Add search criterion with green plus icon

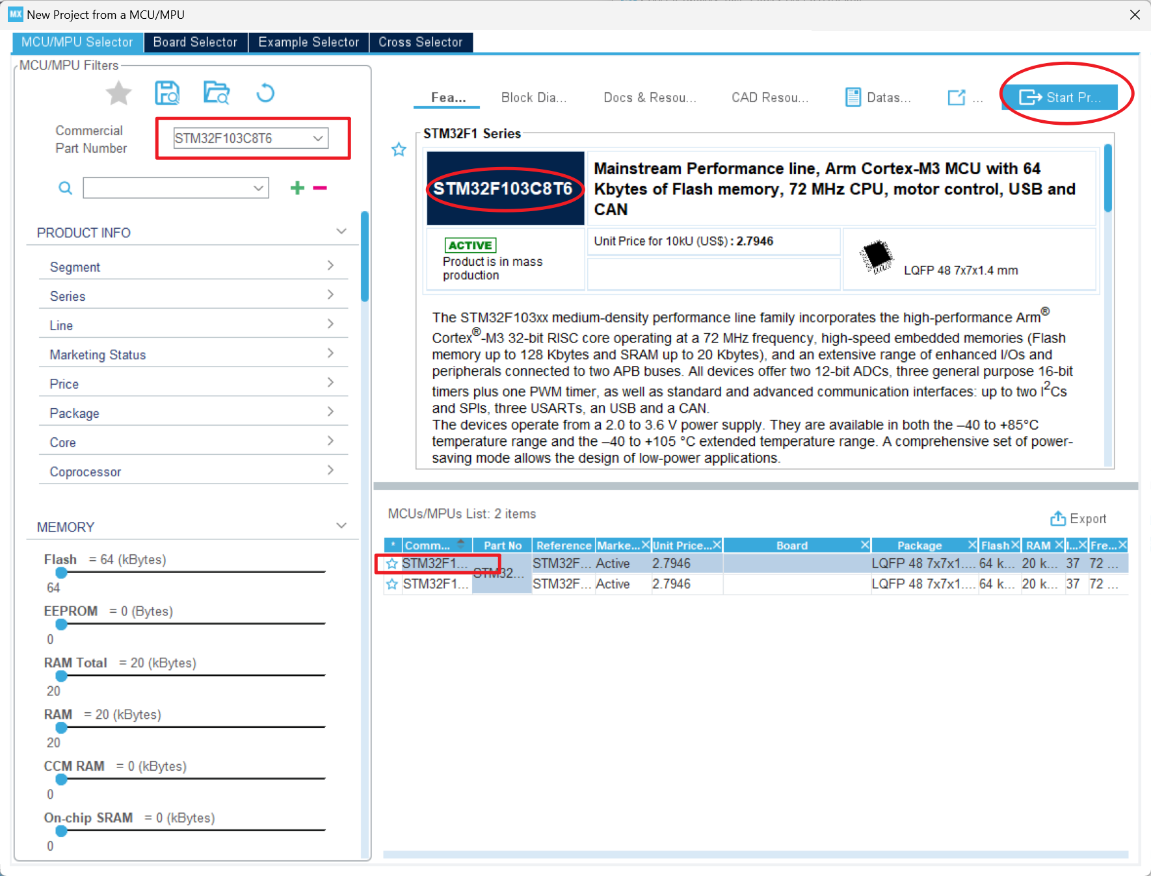click(x=297, y=188)
